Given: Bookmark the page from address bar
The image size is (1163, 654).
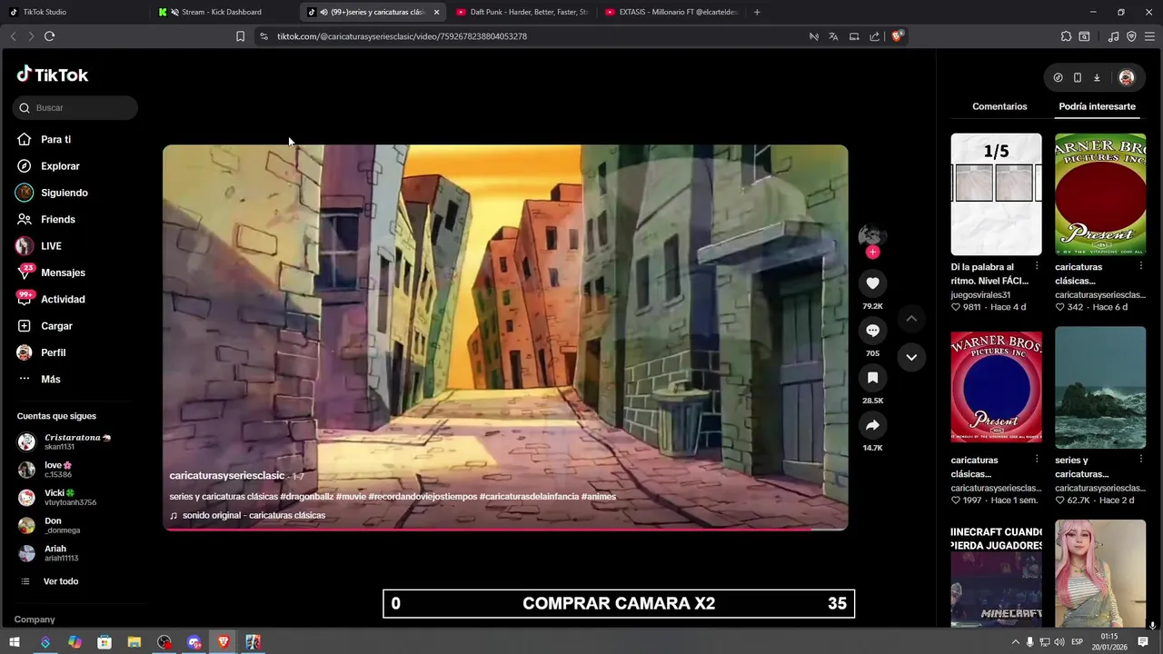Looking at the screenshot, I should (240, 36).
